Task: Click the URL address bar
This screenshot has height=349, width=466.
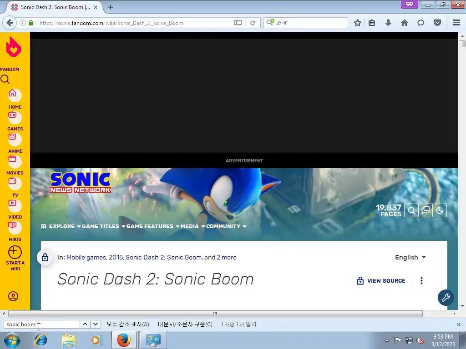Action: pyautogui.click(x=135, y=23)
